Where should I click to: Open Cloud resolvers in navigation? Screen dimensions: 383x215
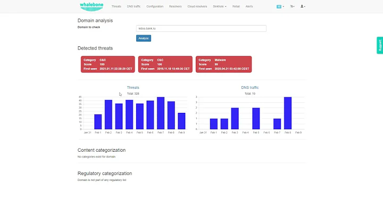[197, 6]
